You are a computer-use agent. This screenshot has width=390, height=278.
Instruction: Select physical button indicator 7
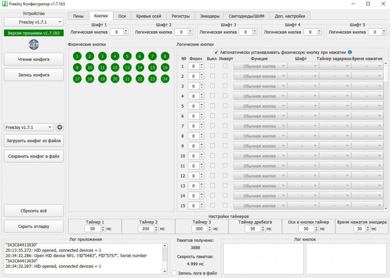point(152,56)
